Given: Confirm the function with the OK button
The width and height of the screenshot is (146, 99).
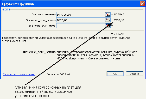Looking at the screenshot, I should pos(115,74).
